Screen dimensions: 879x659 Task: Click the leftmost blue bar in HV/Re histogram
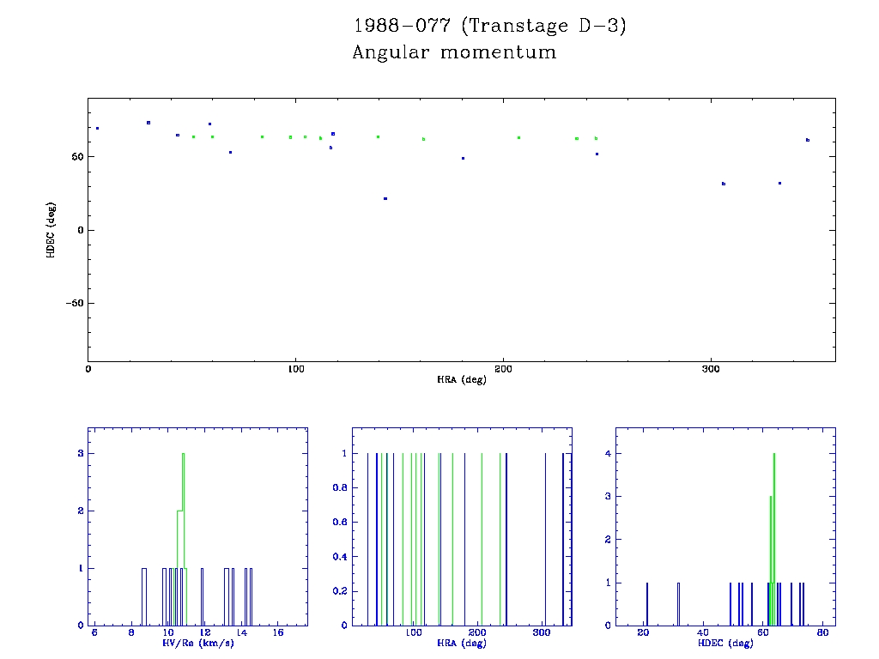tap(144, 596)
